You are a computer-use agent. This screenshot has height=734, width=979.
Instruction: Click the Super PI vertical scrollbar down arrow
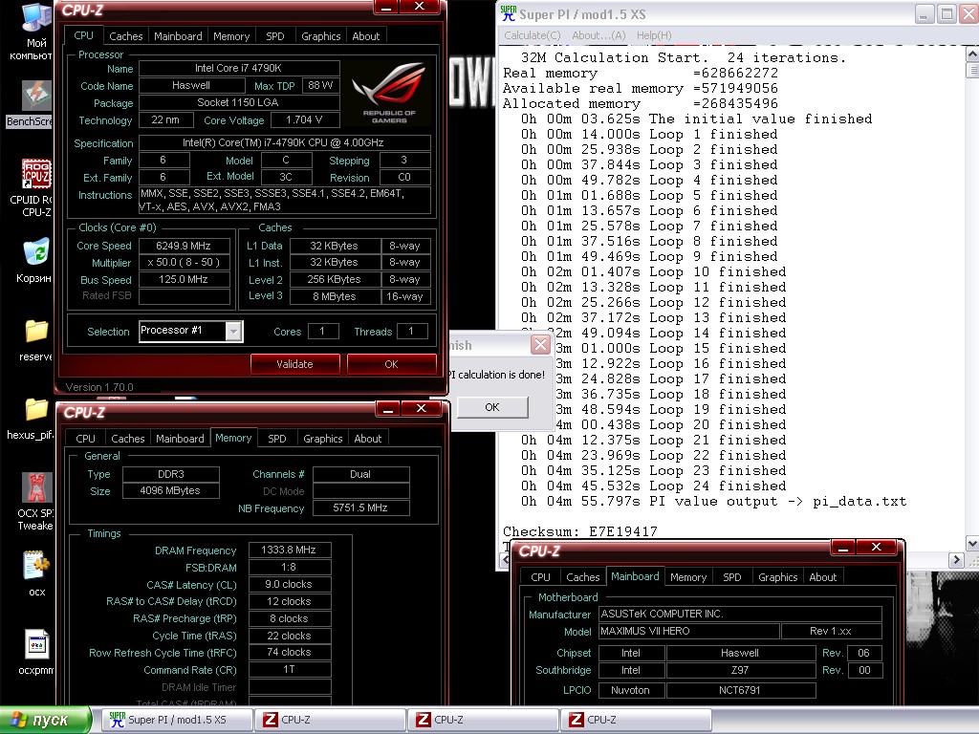972,543
